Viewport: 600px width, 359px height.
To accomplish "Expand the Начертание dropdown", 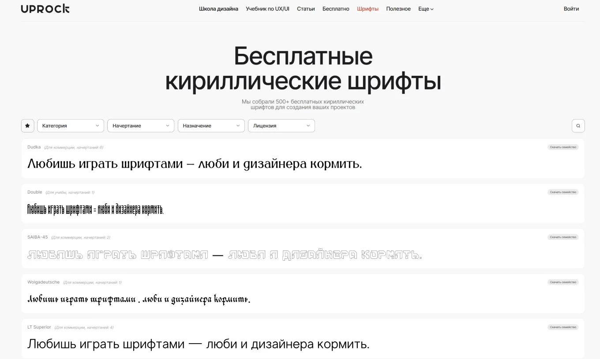I will [141, 126].
